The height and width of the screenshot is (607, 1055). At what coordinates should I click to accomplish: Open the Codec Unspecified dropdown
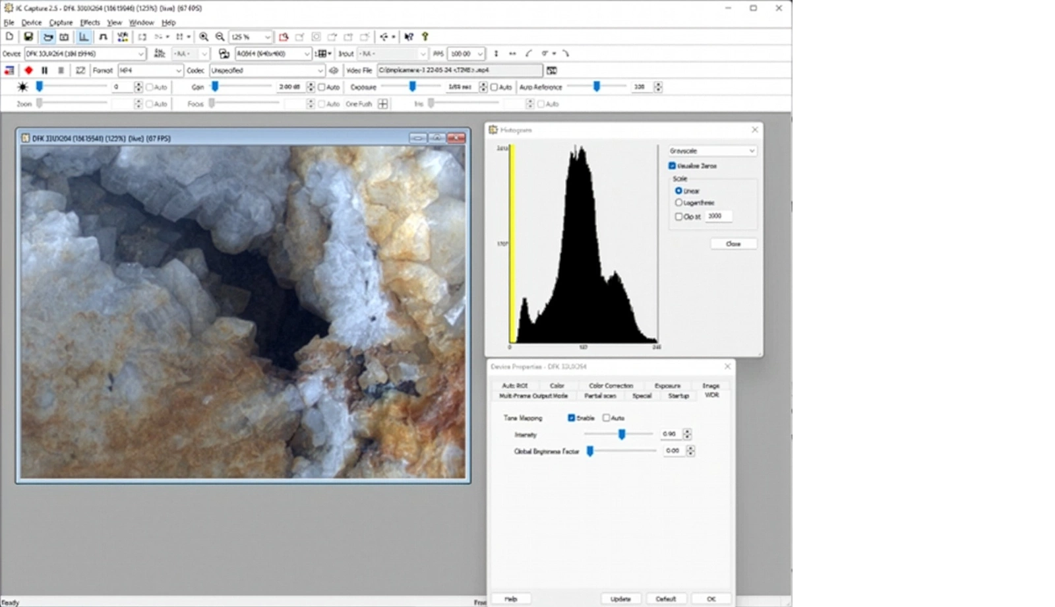pos(267,71)
